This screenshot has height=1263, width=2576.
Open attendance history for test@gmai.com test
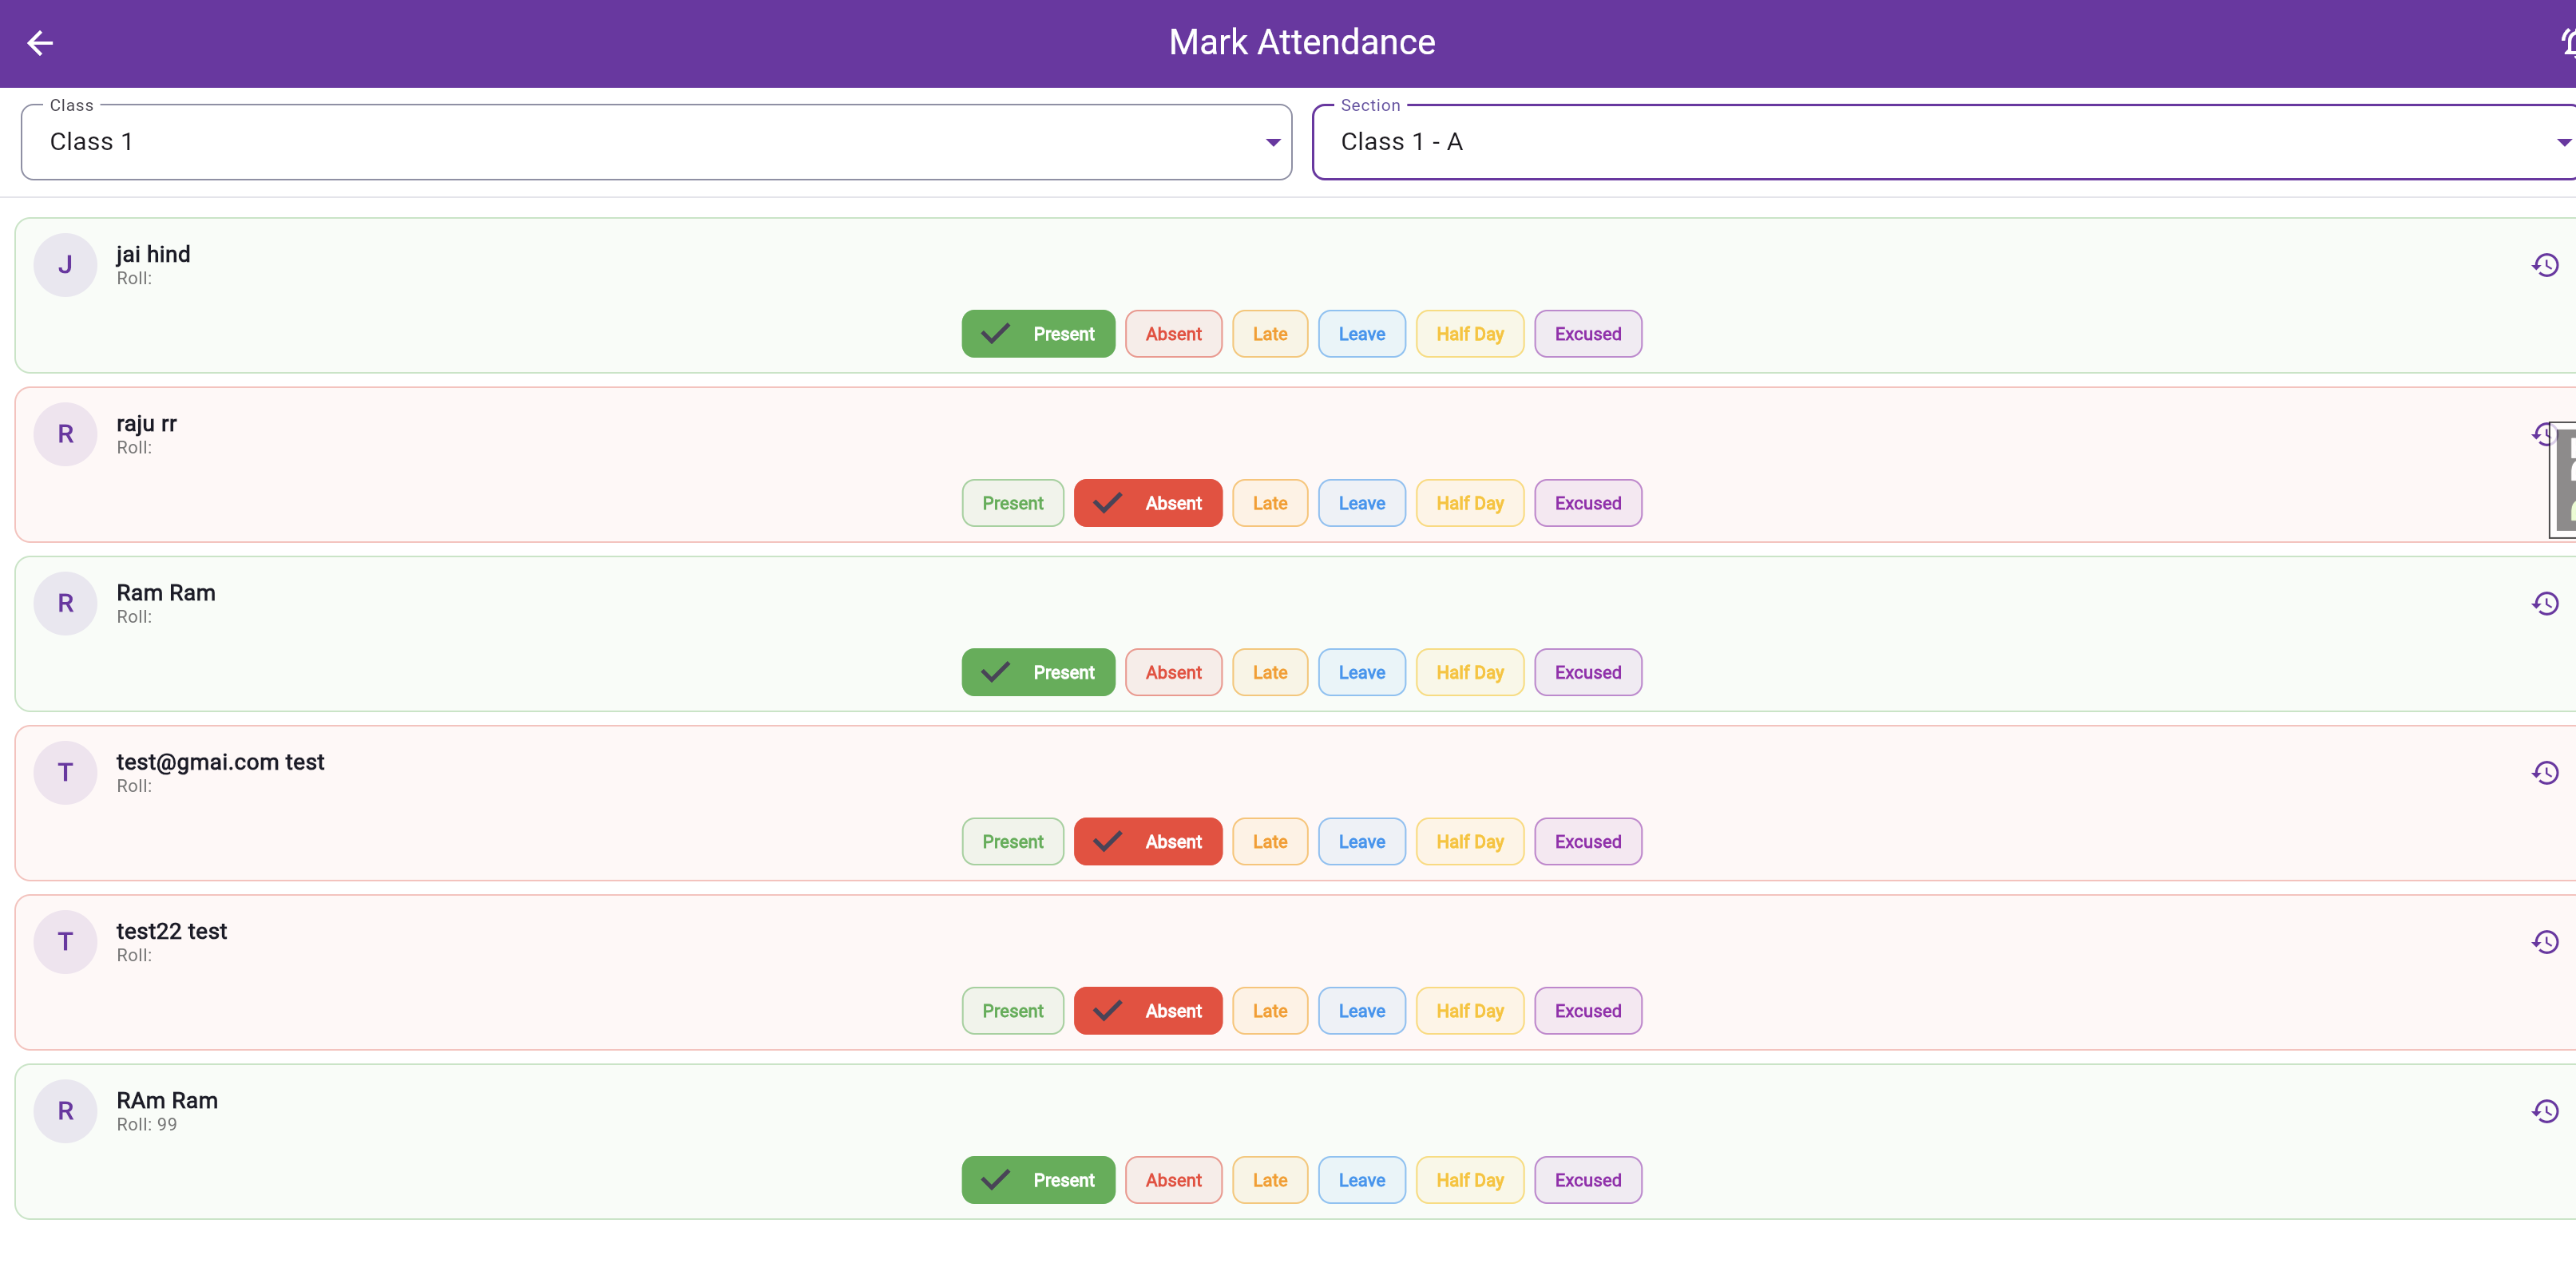(2544, 772)
